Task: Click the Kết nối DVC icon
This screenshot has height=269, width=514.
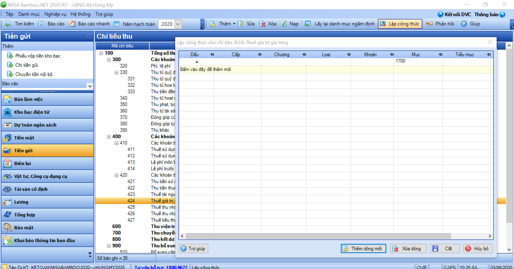Action: pos(440,14)
